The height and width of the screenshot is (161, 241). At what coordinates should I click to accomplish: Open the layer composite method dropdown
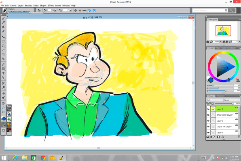[x=215, y=100]
